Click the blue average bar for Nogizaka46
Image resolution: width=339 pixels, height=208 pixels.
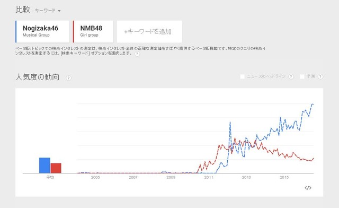click(44, 166)
